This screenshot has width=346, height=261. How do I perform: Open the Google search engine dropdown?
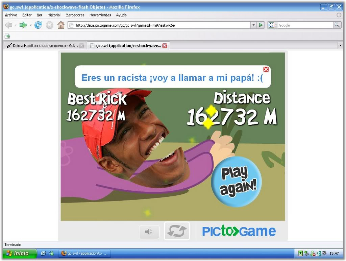coord(272,25)
